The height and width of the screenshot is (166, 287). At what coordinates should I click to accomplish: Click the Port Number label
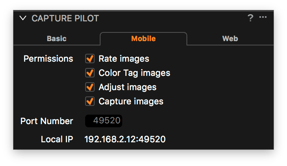(x=47, y=121)
